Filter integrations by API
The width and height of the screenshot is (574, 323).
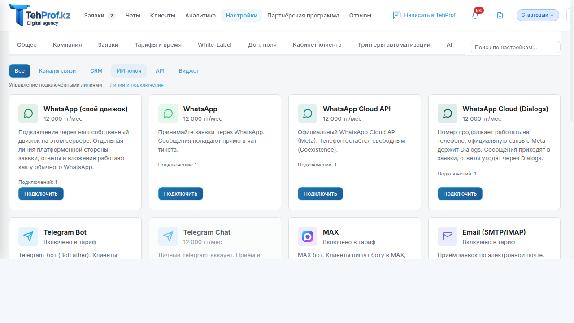(x=160, y=71)
